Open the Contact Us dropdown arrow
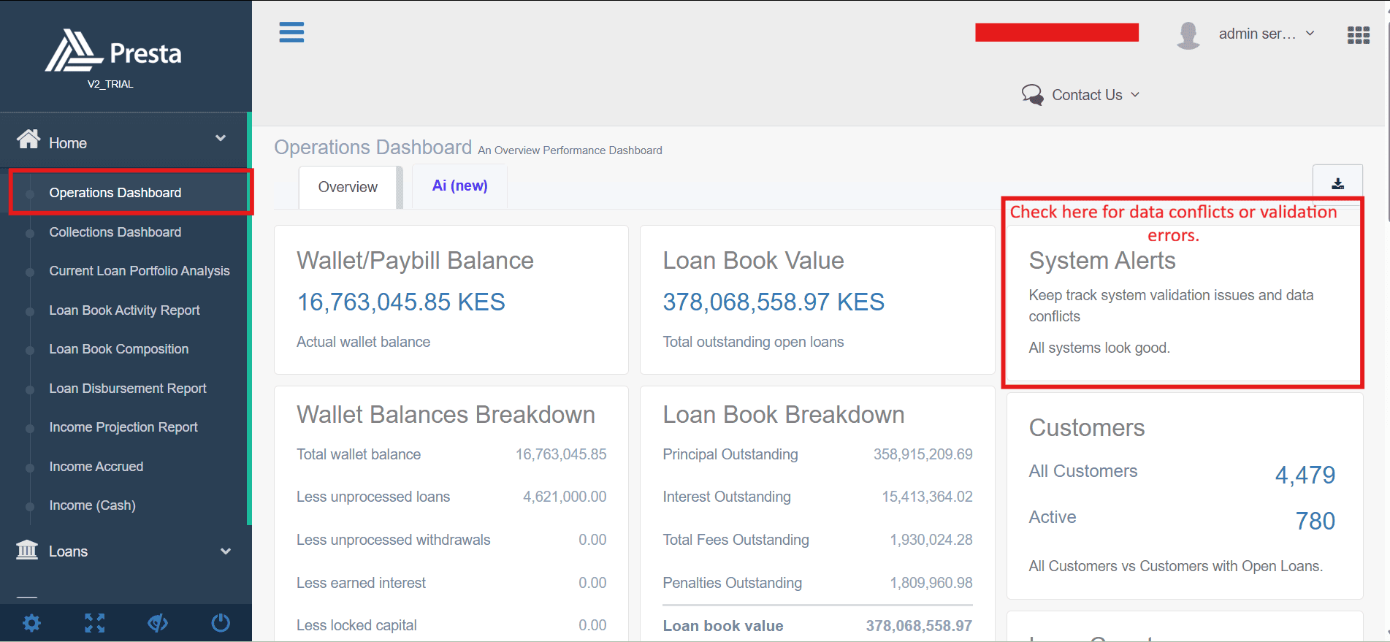Screen dimensions: 1390x642 point(1135,95)
